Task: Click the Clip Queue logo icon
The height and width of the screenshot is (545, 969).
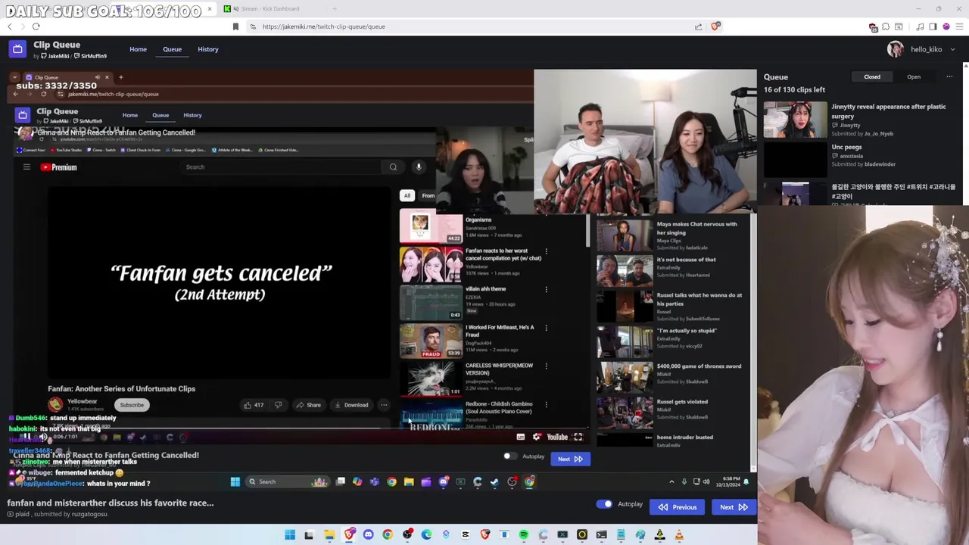Action: (x=17, y=49)
